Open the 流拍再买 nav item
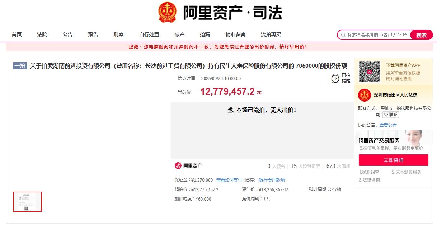437x230 pixels. 271,34
